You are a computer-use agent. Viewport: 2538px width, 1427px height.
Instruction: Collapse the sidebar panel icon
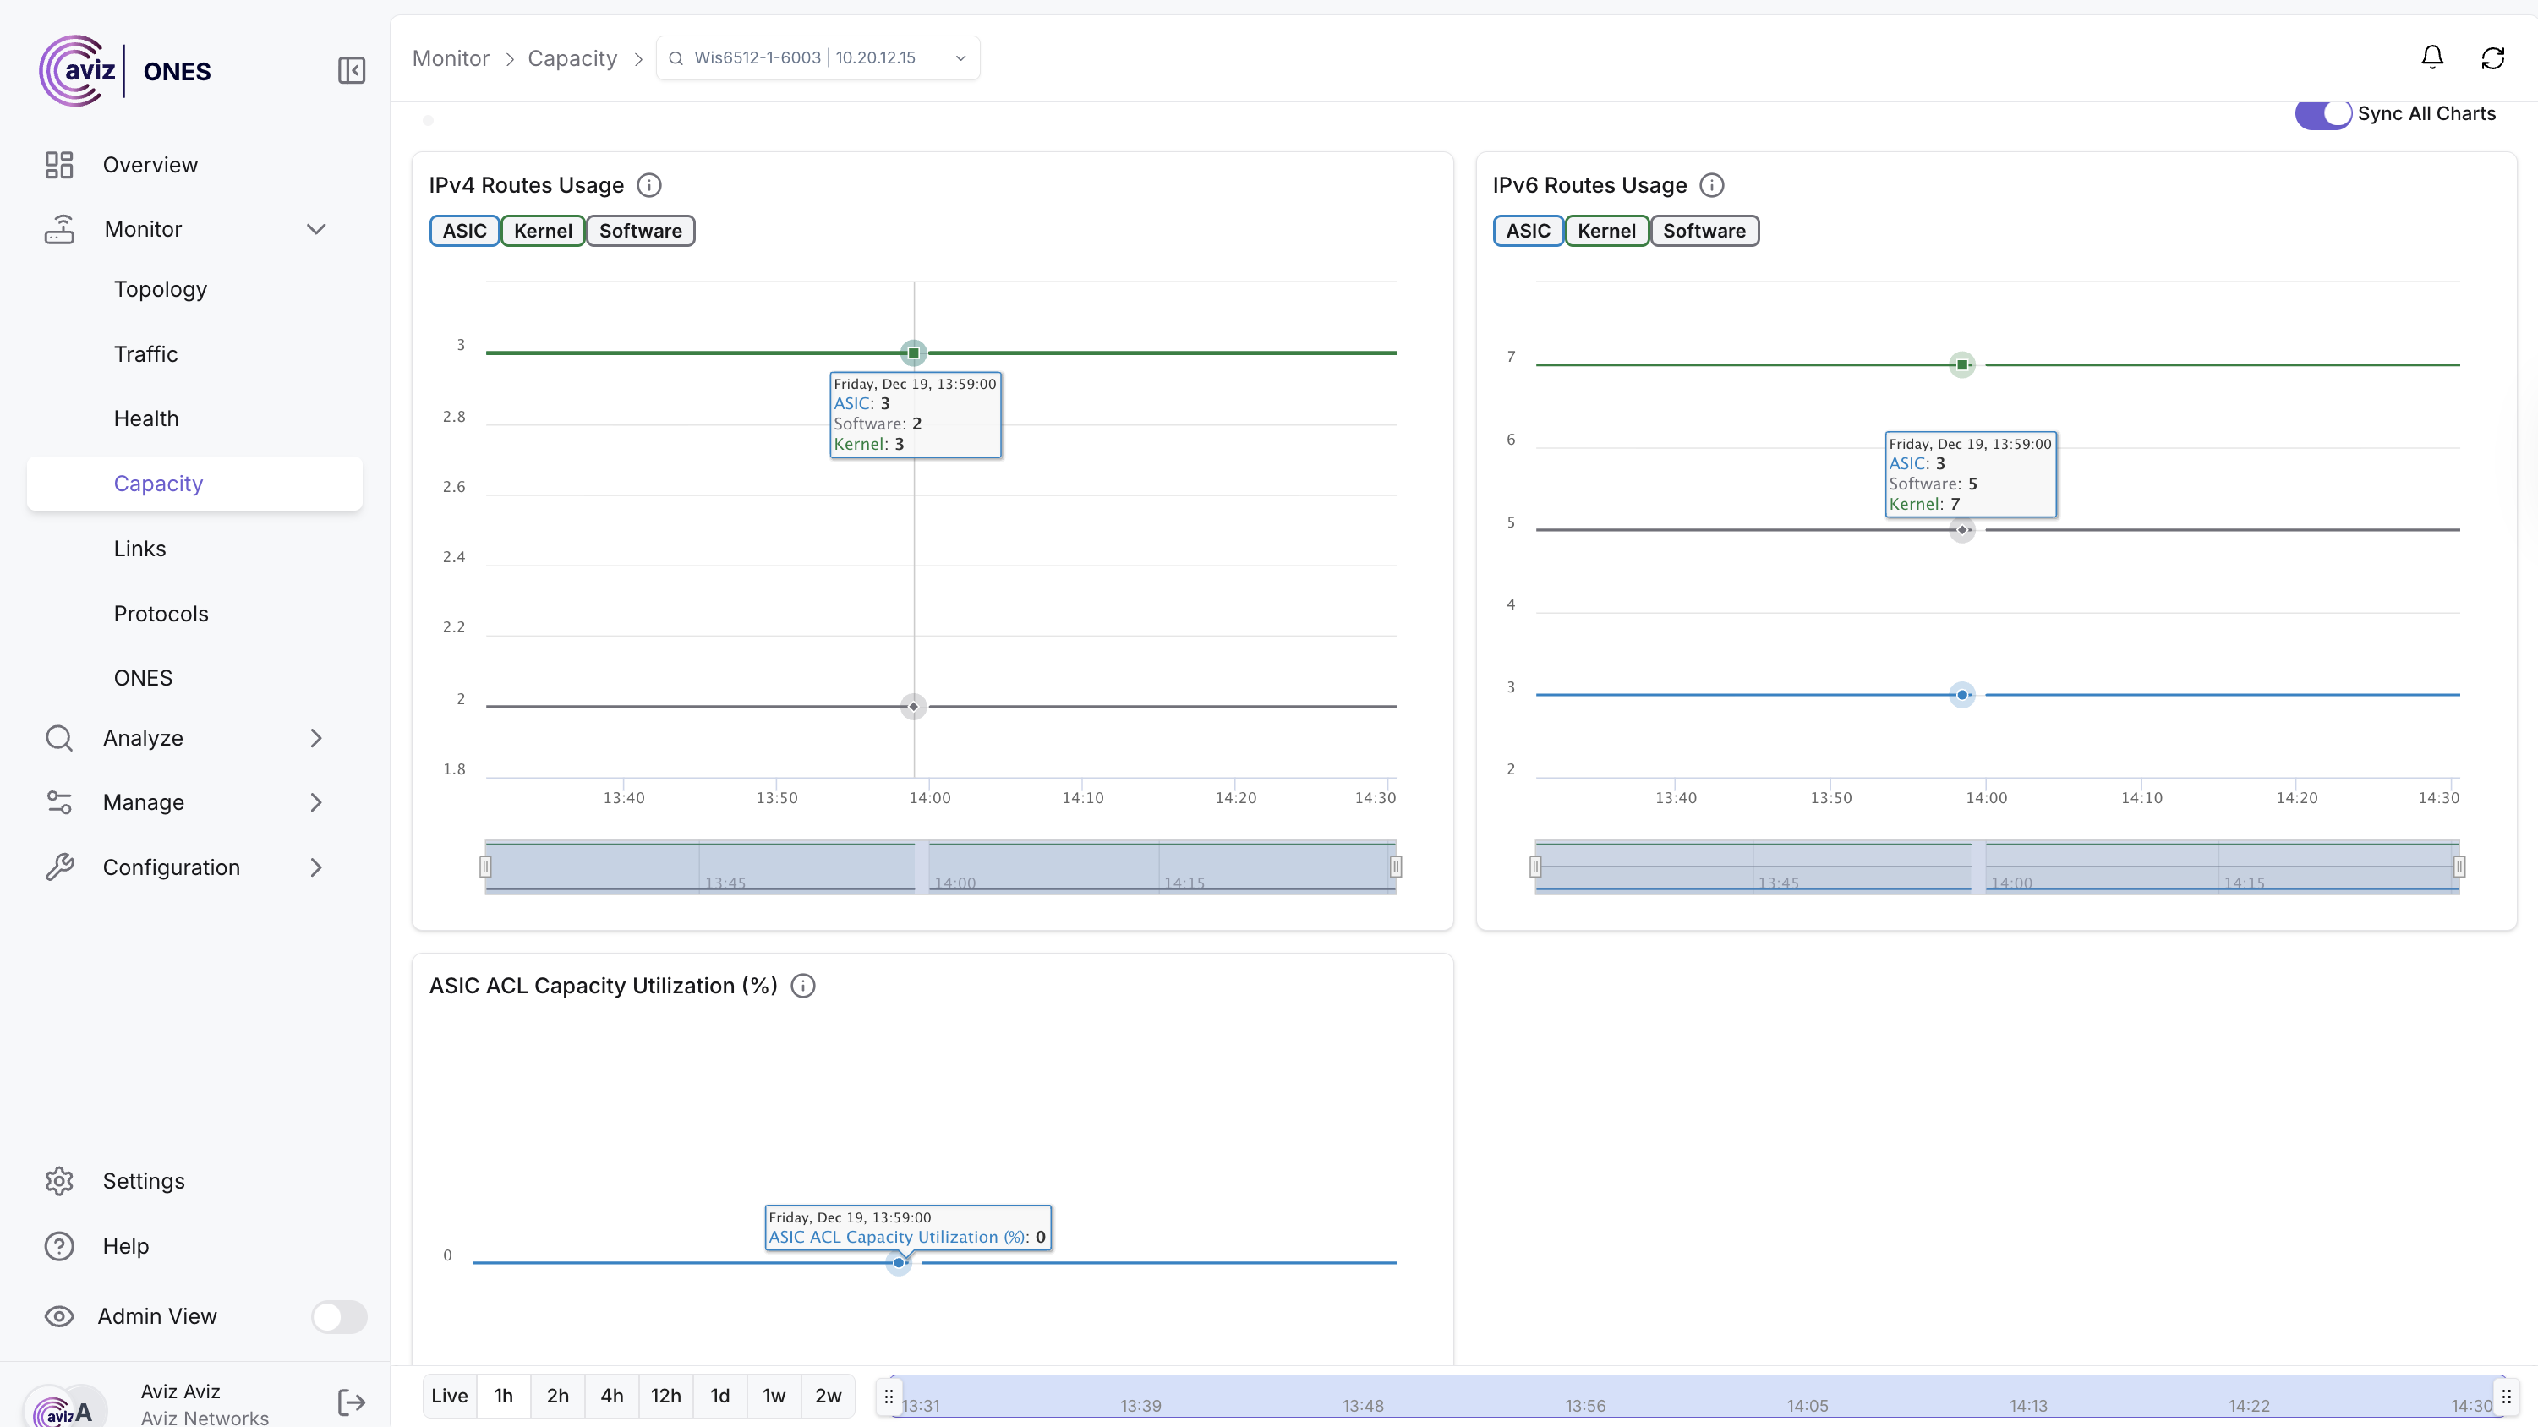[x=352, y=70]
